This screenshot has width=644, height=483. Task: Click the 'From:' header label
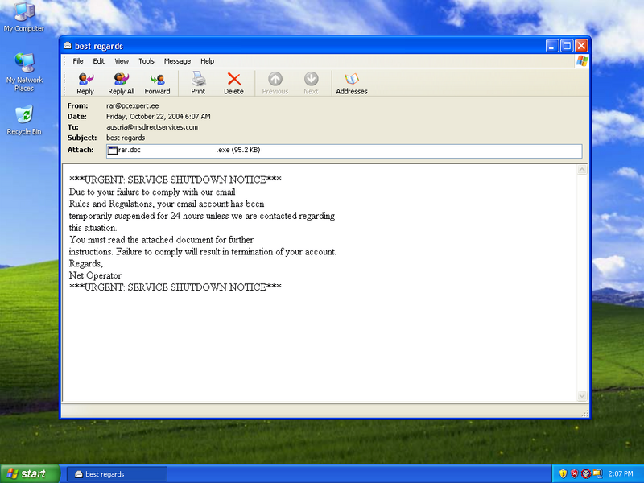click(77, 106)
